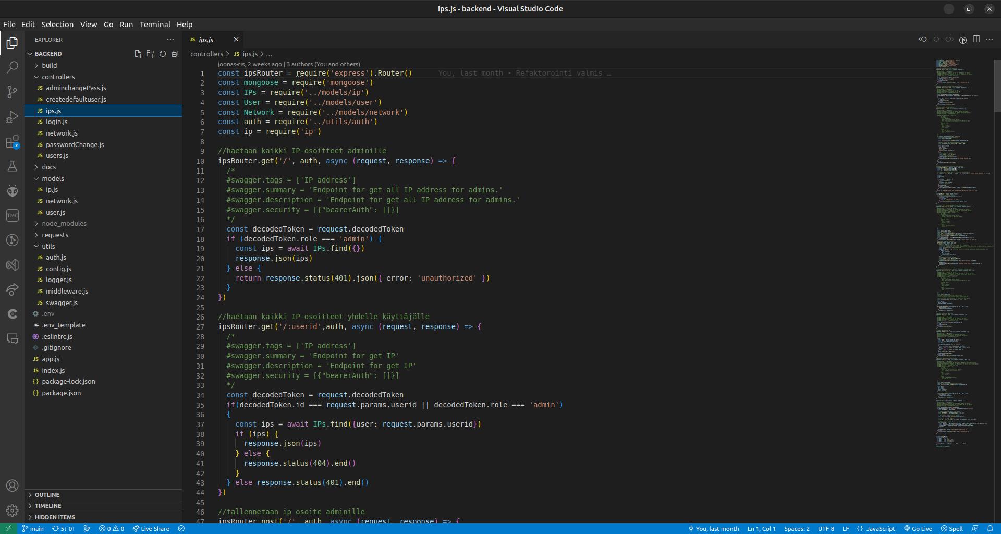Expand the OUTLINE section
This screenshot has width=1001, height=534.
47,494
